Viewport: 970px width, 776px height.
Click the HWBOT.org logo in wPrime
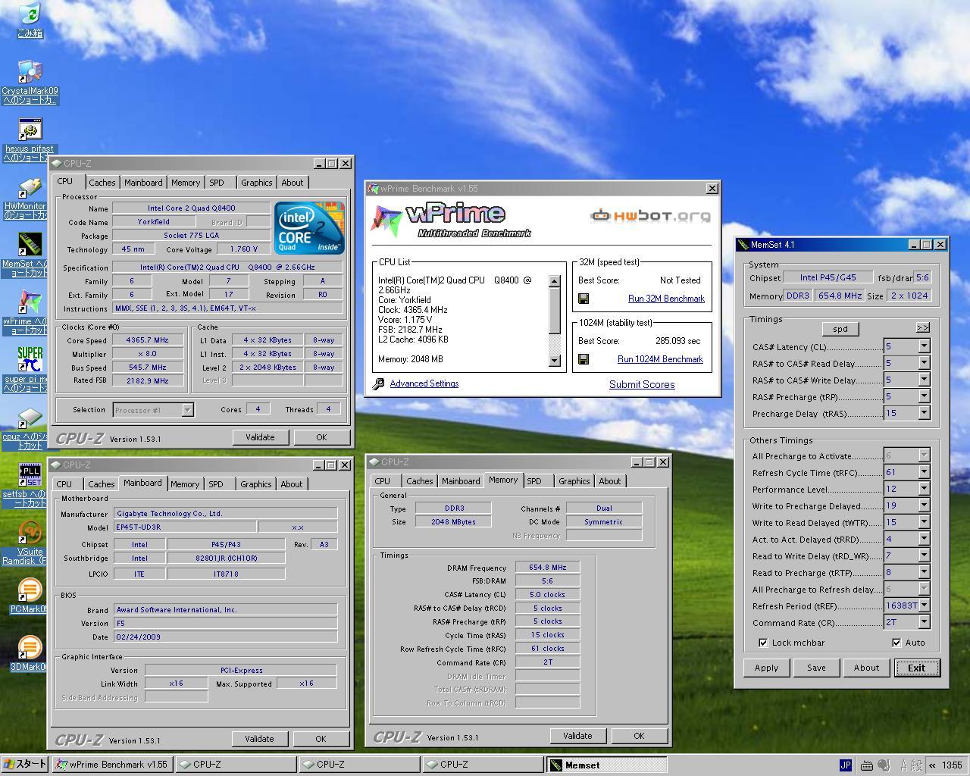[651, 216]
